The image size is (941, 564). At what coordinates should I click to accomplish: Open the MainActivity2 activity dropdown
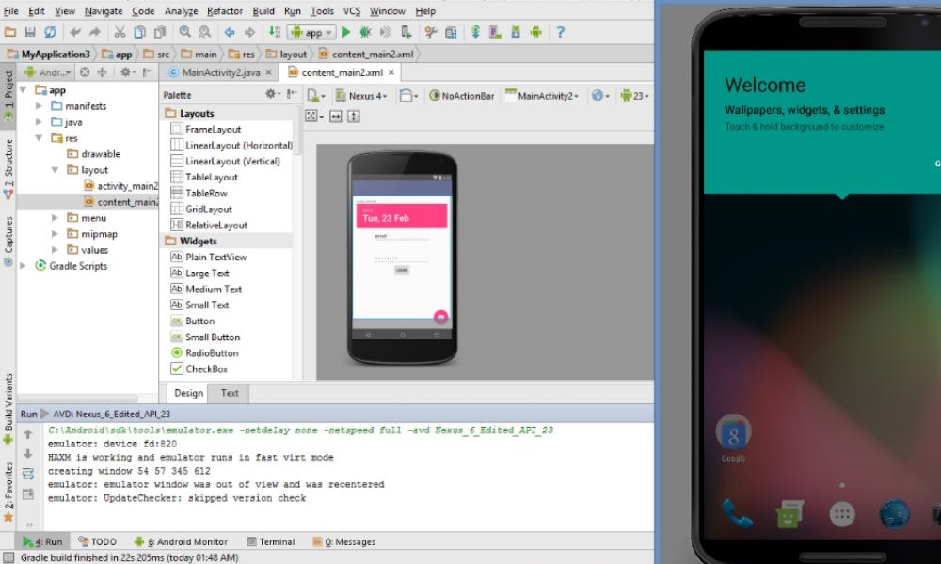point(543,96)
